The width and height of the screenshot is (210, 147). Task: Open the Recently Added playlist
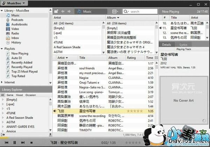[x=22, y=62]
